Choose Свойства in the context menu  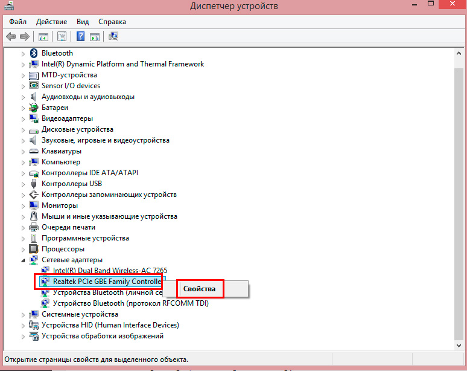coord(199,289)
